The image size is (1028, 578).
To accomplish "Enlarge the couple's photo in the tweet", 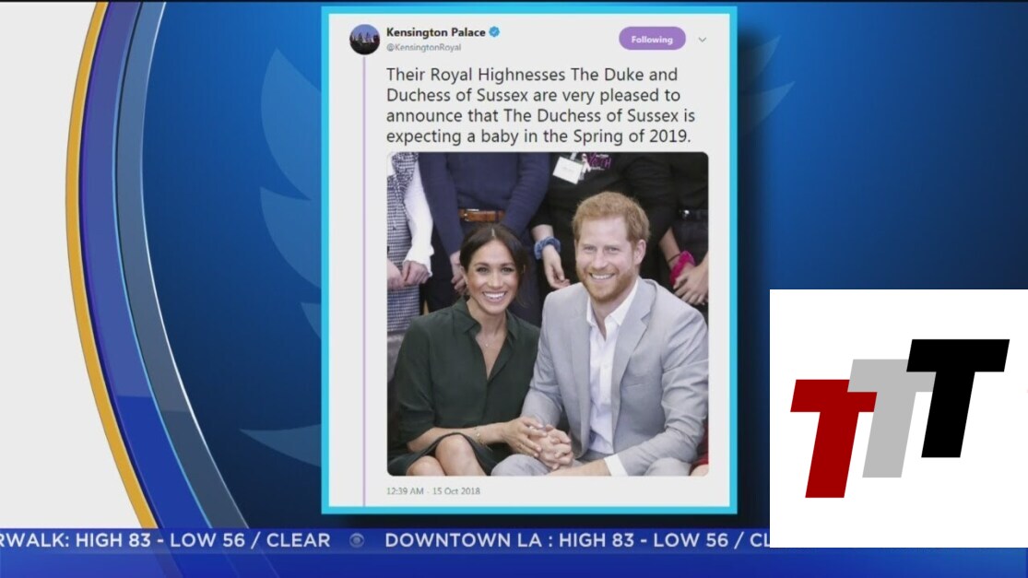I will [x=548, y=314].
